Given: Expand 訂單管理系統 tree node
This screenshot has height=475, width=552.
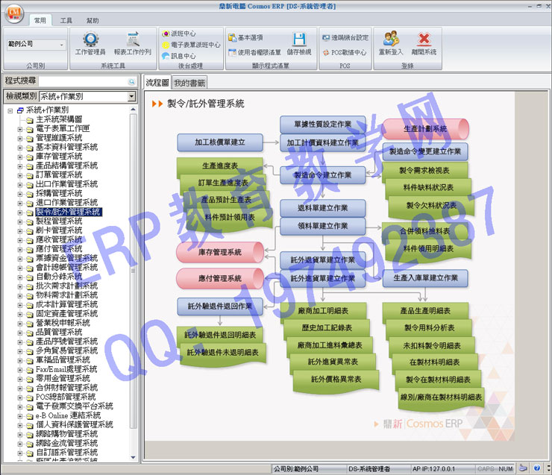Looking at the screenshot, I should tap(20, 175).
